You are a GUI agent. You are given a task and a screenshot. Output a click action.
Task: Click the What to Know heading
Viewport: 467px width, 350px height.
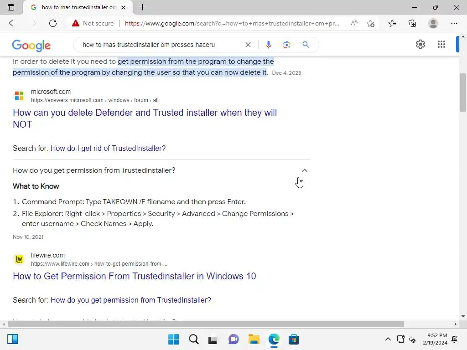point(36,186)
